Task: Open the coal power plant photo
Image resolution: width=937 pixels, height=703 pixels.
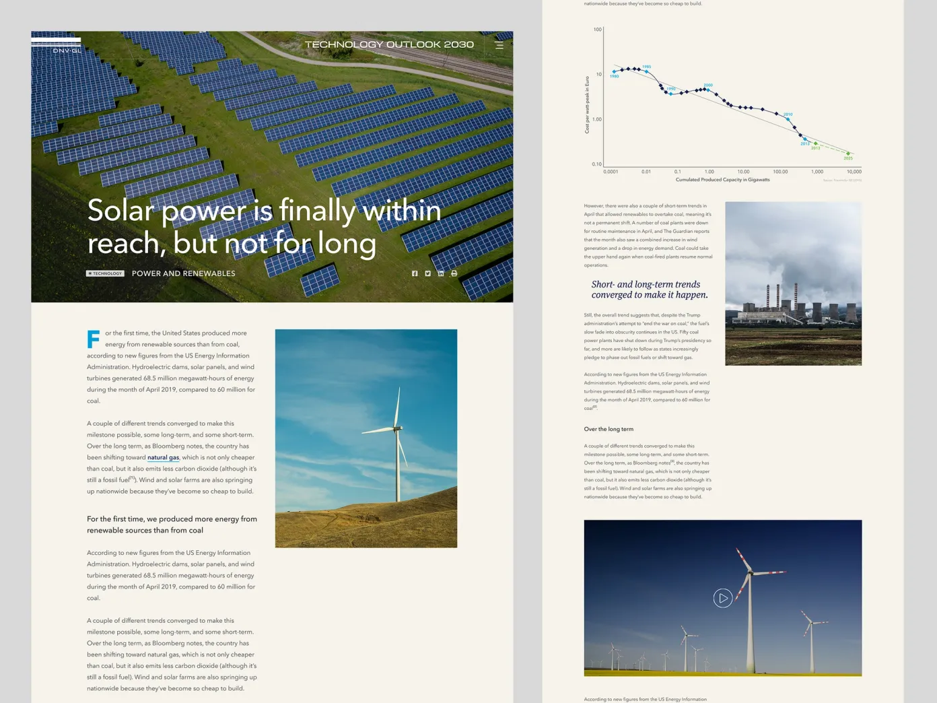Action: 793,283
